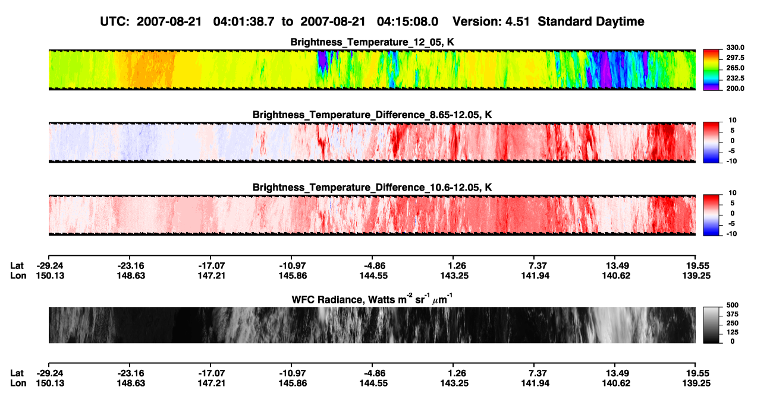Click latitude '-23.16' under the 10.6-12.05 panel
Viewport: 773px width, 396px height.
click(130, 265)
